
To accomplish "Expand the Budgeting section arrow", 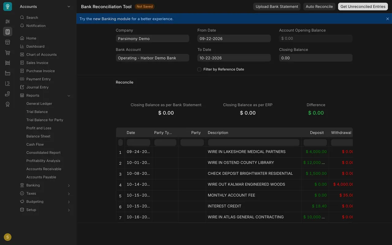I will (x=69, y=202).
